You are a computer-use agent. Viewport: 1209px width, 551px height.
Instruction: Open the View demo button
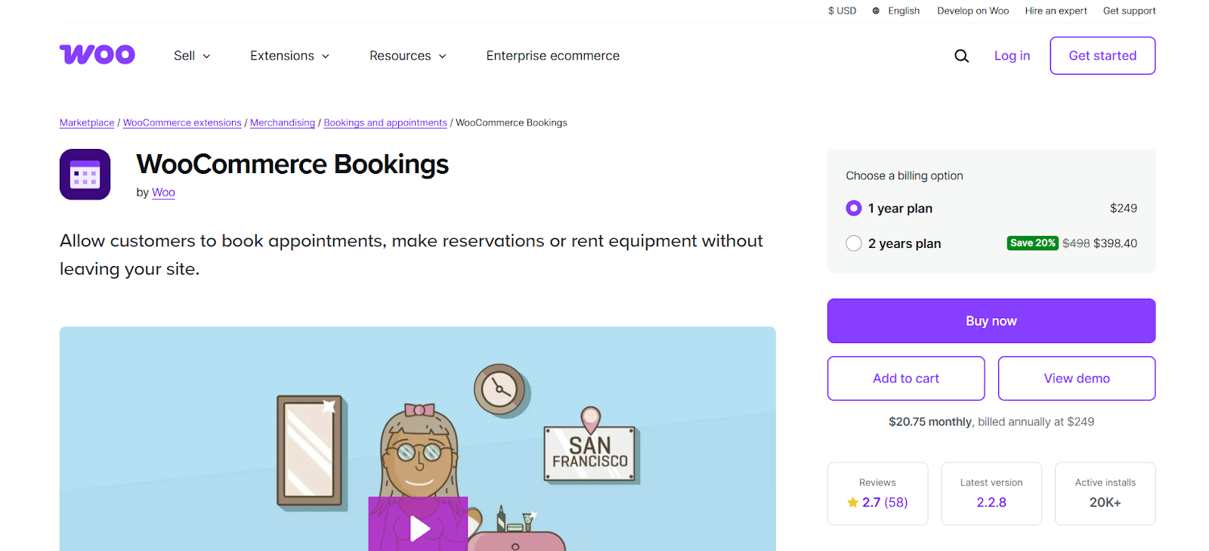click(1077, 378)
